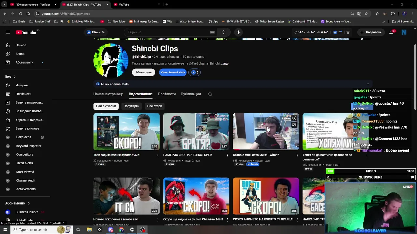This screenshot has height=234, width=417.
Task: Select the 'Видеоклипове' channel tab
Action: 141,94
